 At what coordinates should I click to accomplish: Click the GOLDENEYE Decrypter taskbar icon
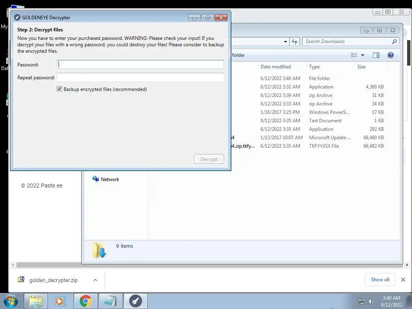click(135, 301)
